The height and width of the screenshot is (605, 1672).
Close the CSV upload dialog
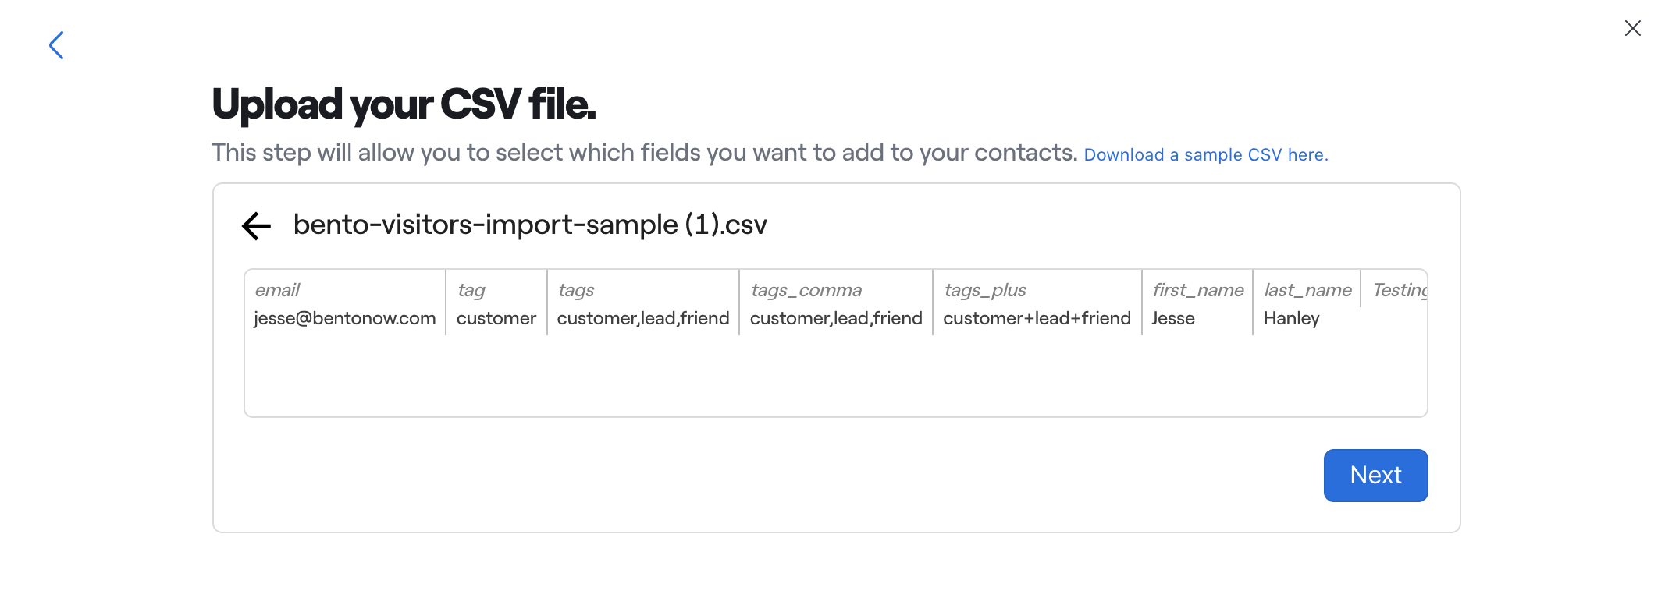pyautogui.click(x=1632, y=29)
